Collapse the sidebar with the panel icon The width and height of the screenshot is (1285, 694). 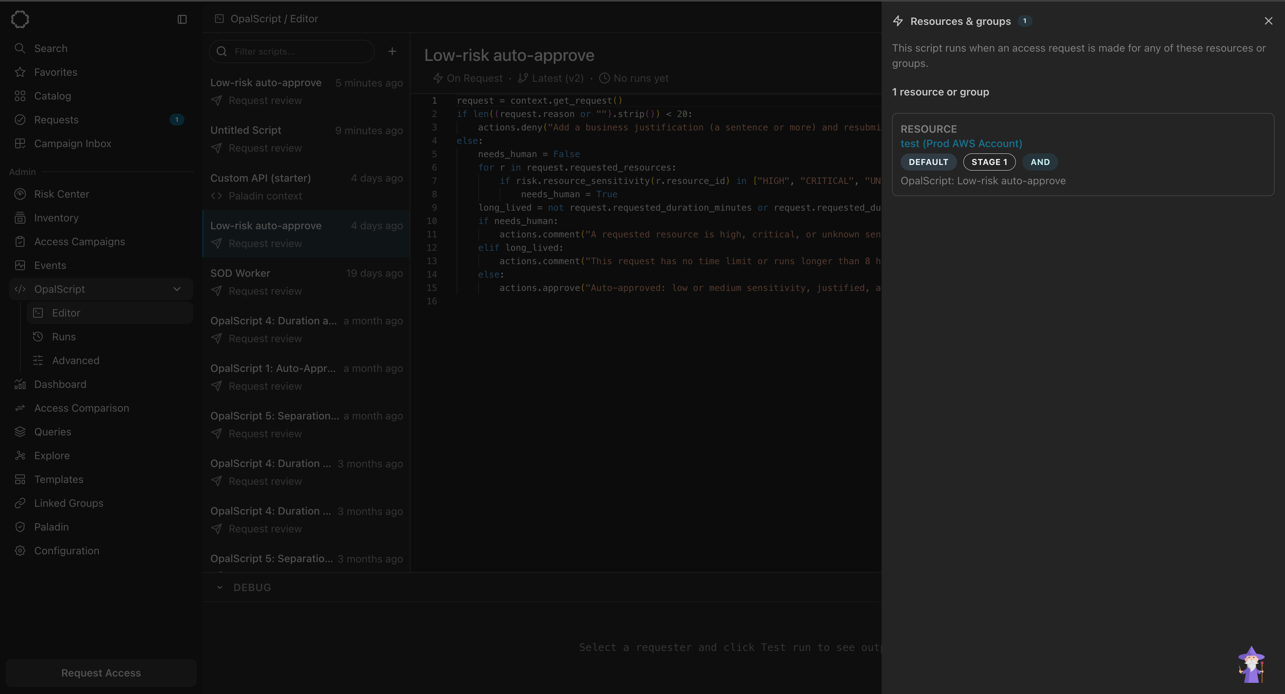coord(182,19)
